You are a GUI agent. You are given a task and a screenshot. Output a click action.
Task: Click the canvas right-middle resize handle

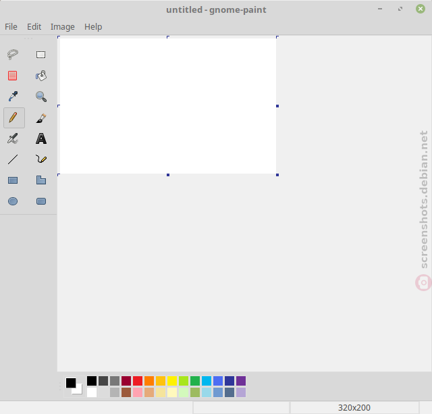pyautogui.click(x=277, y=106)
